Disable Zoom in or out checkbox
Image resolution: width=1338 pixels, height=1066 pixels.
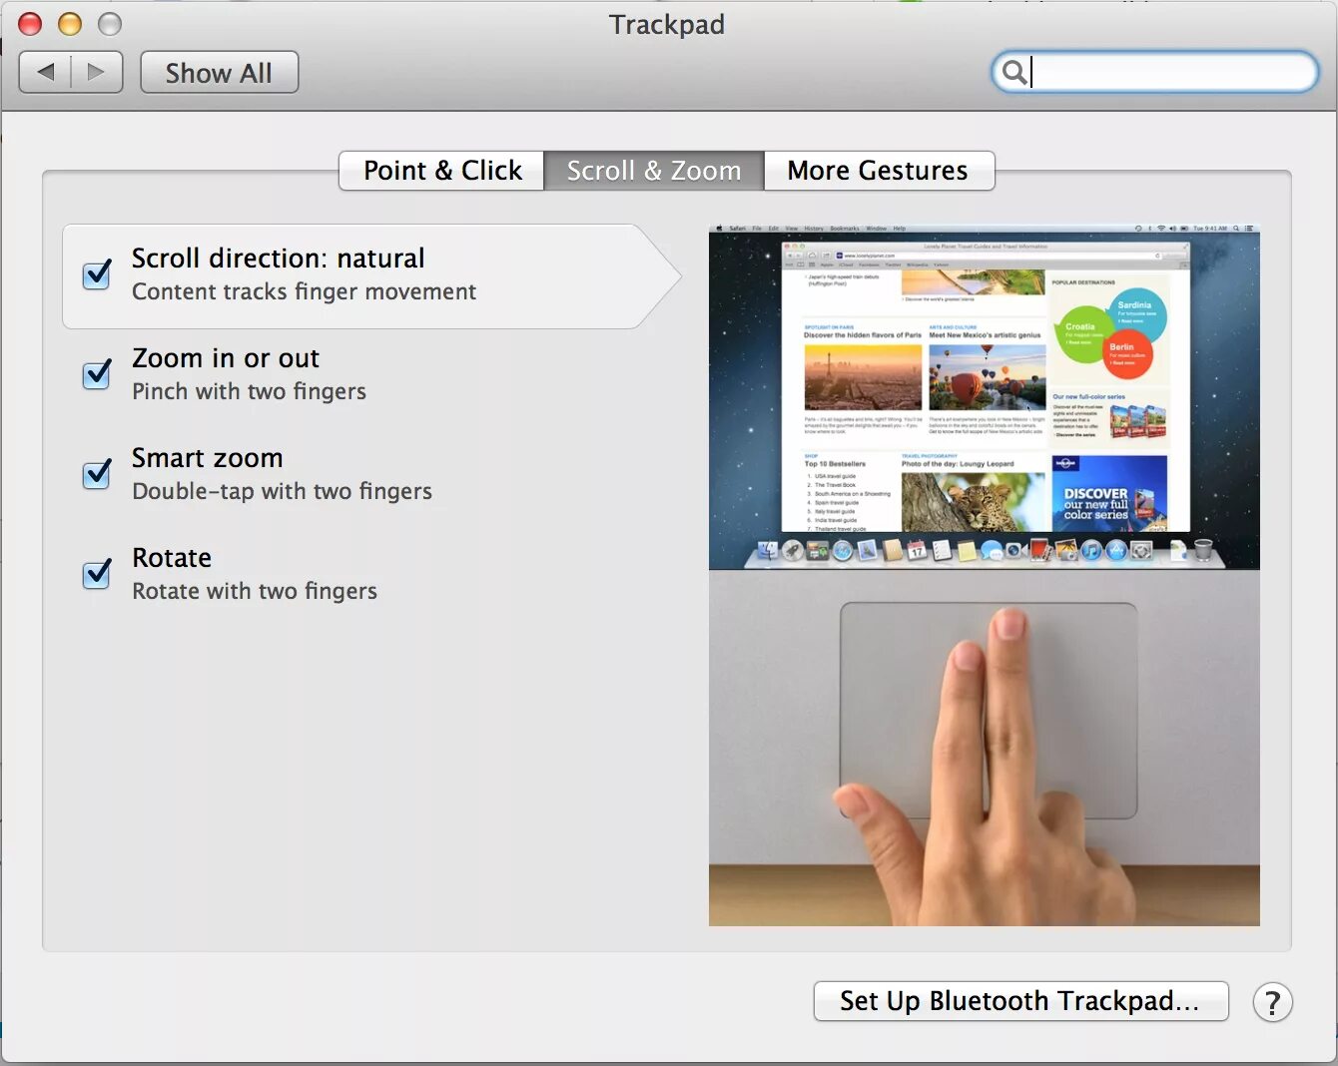pyautogui.click(x=97, y=373)
